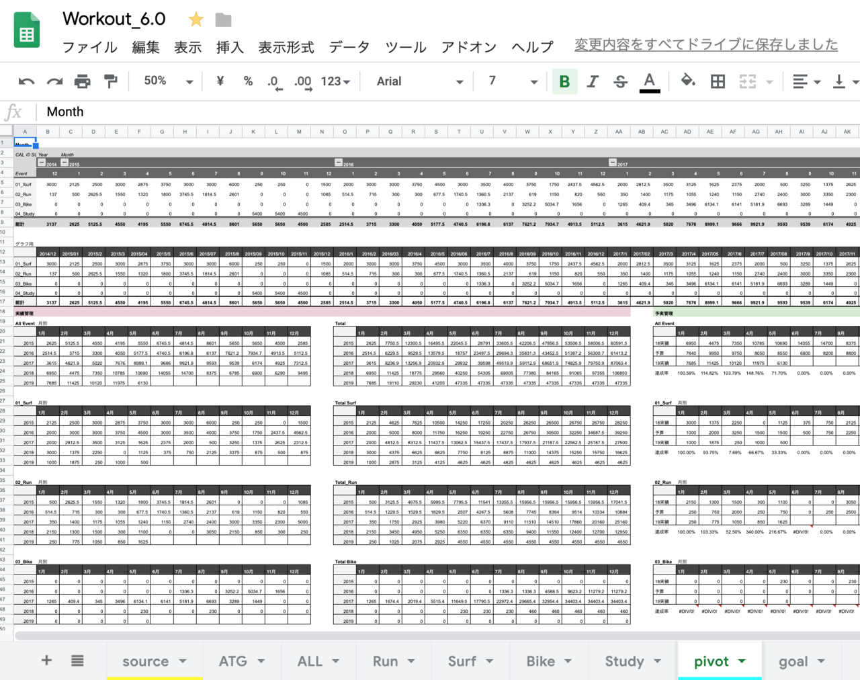
Task: Switch to the source sheet tab
Action: point(145,661)
